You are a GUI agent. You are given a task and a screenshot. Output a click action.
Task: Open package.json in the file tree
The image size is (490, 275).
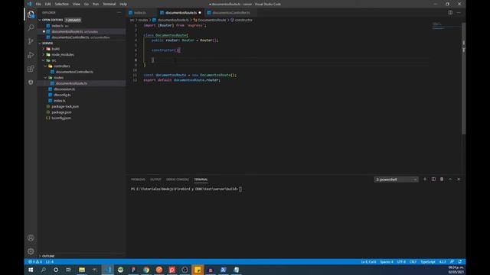61,112
